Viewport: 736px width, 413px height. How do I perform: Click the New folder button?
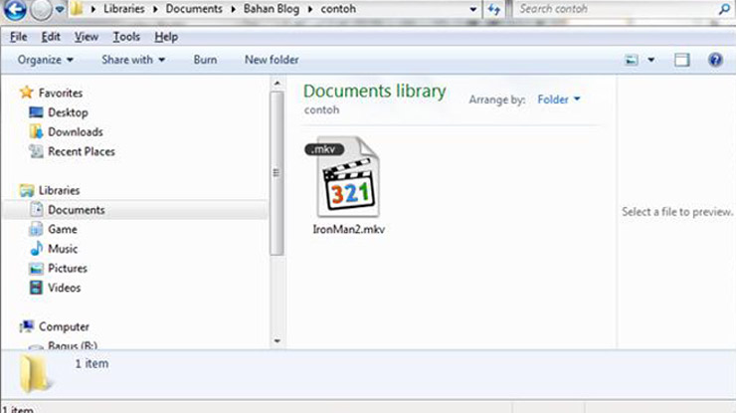click(x=272, y=60)
